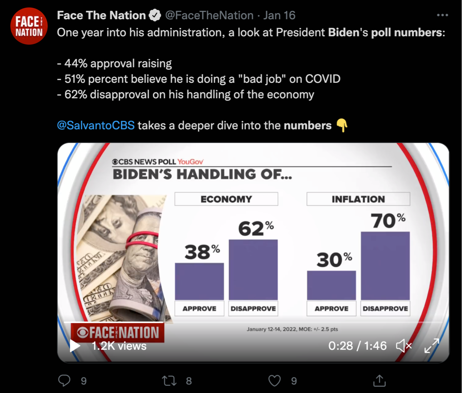Click the 0:28 / 1:46 time display
Screen dimensions: 462x393
(x=357, y=346)
